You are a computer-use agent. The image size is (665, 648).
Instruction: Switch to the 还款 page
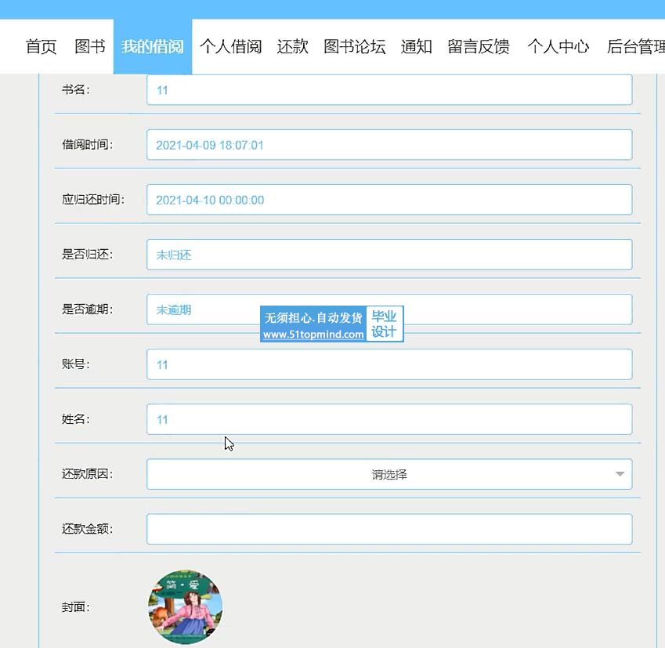pos(292,46)
